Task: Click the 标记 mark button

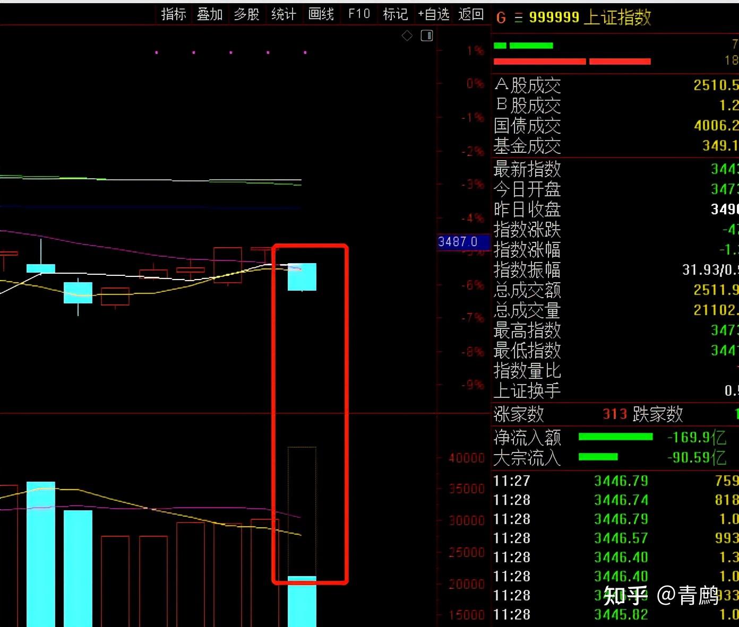Action: tap(396, 14)
